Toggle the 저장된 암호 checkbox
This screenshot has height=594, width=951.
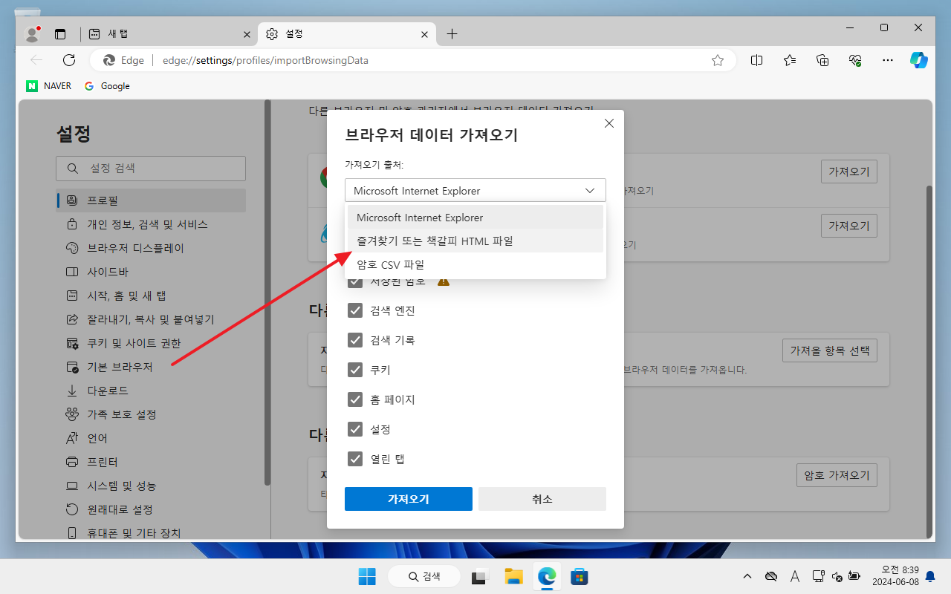pos(355,281)
